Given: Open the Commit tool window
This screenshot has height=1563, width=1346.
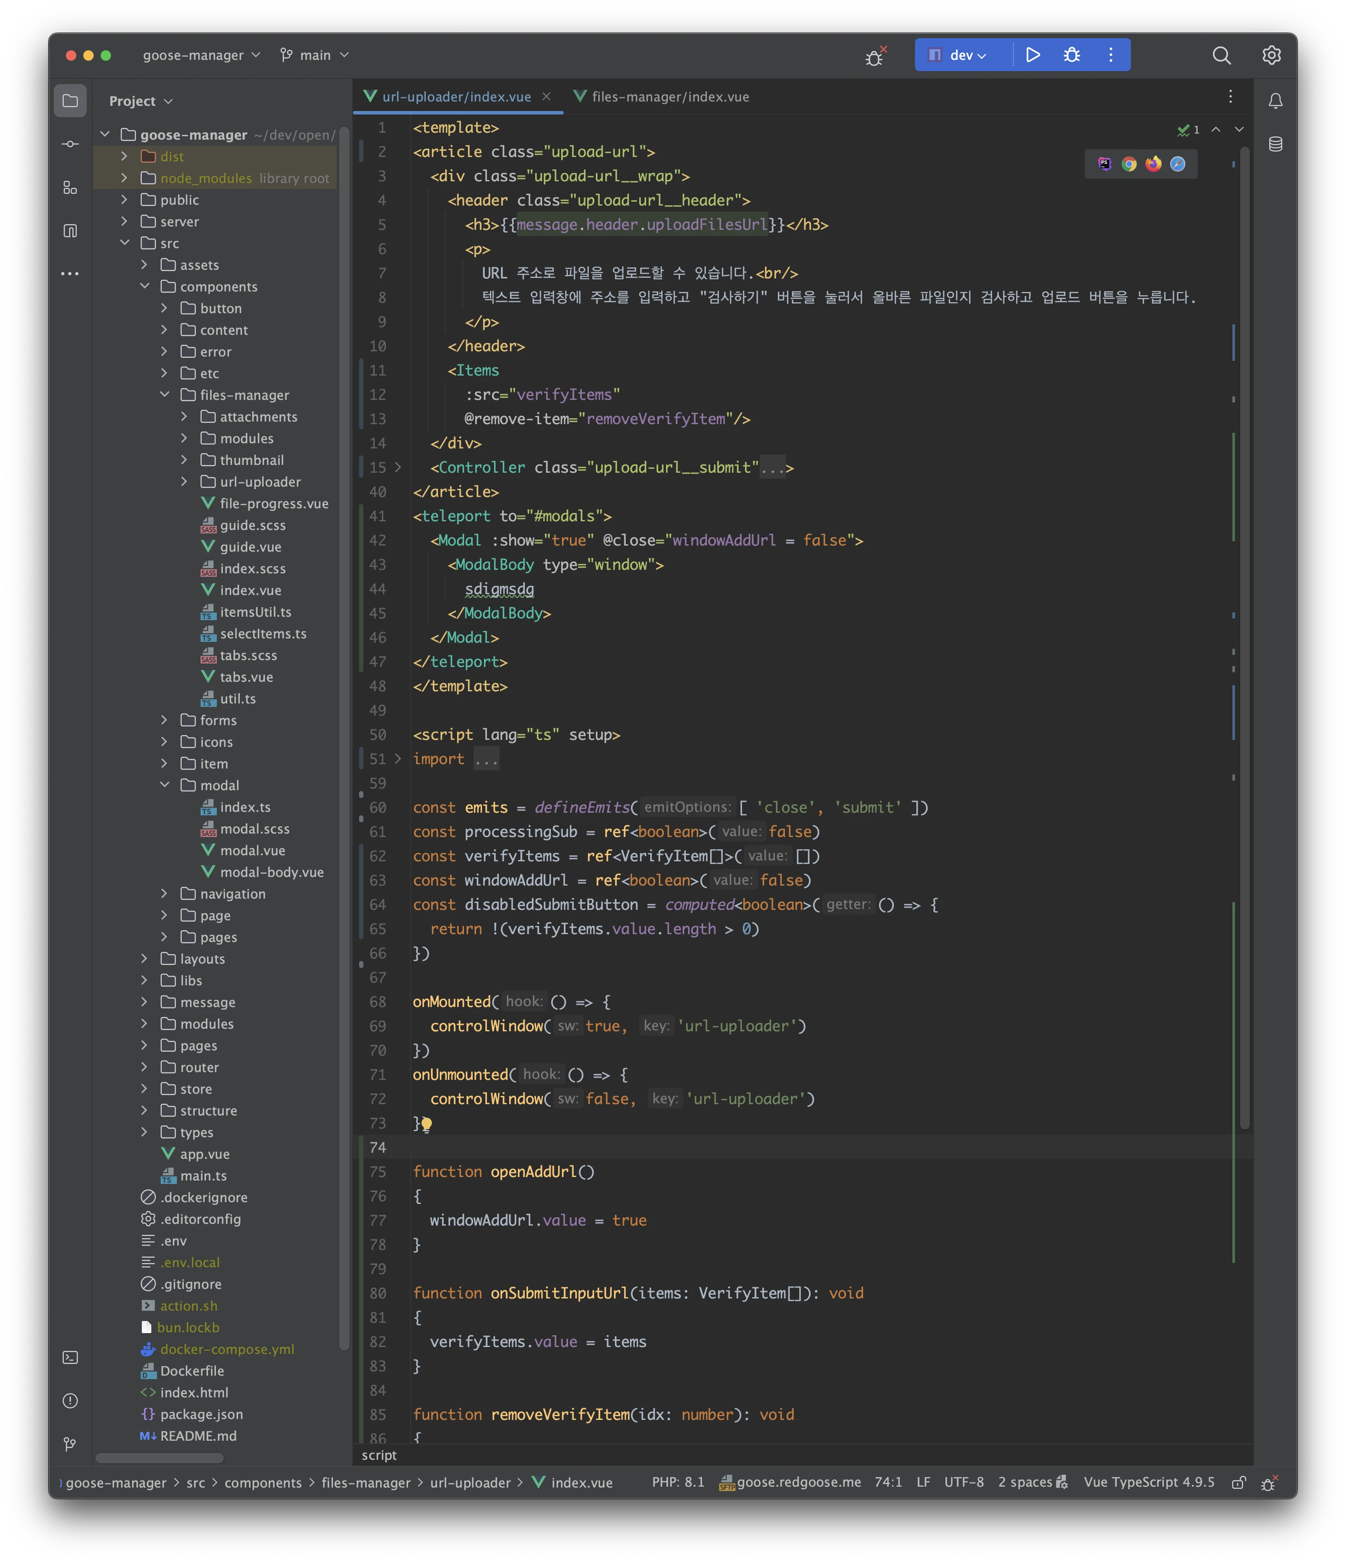Looking at the screenshot, I should point(70,144).
